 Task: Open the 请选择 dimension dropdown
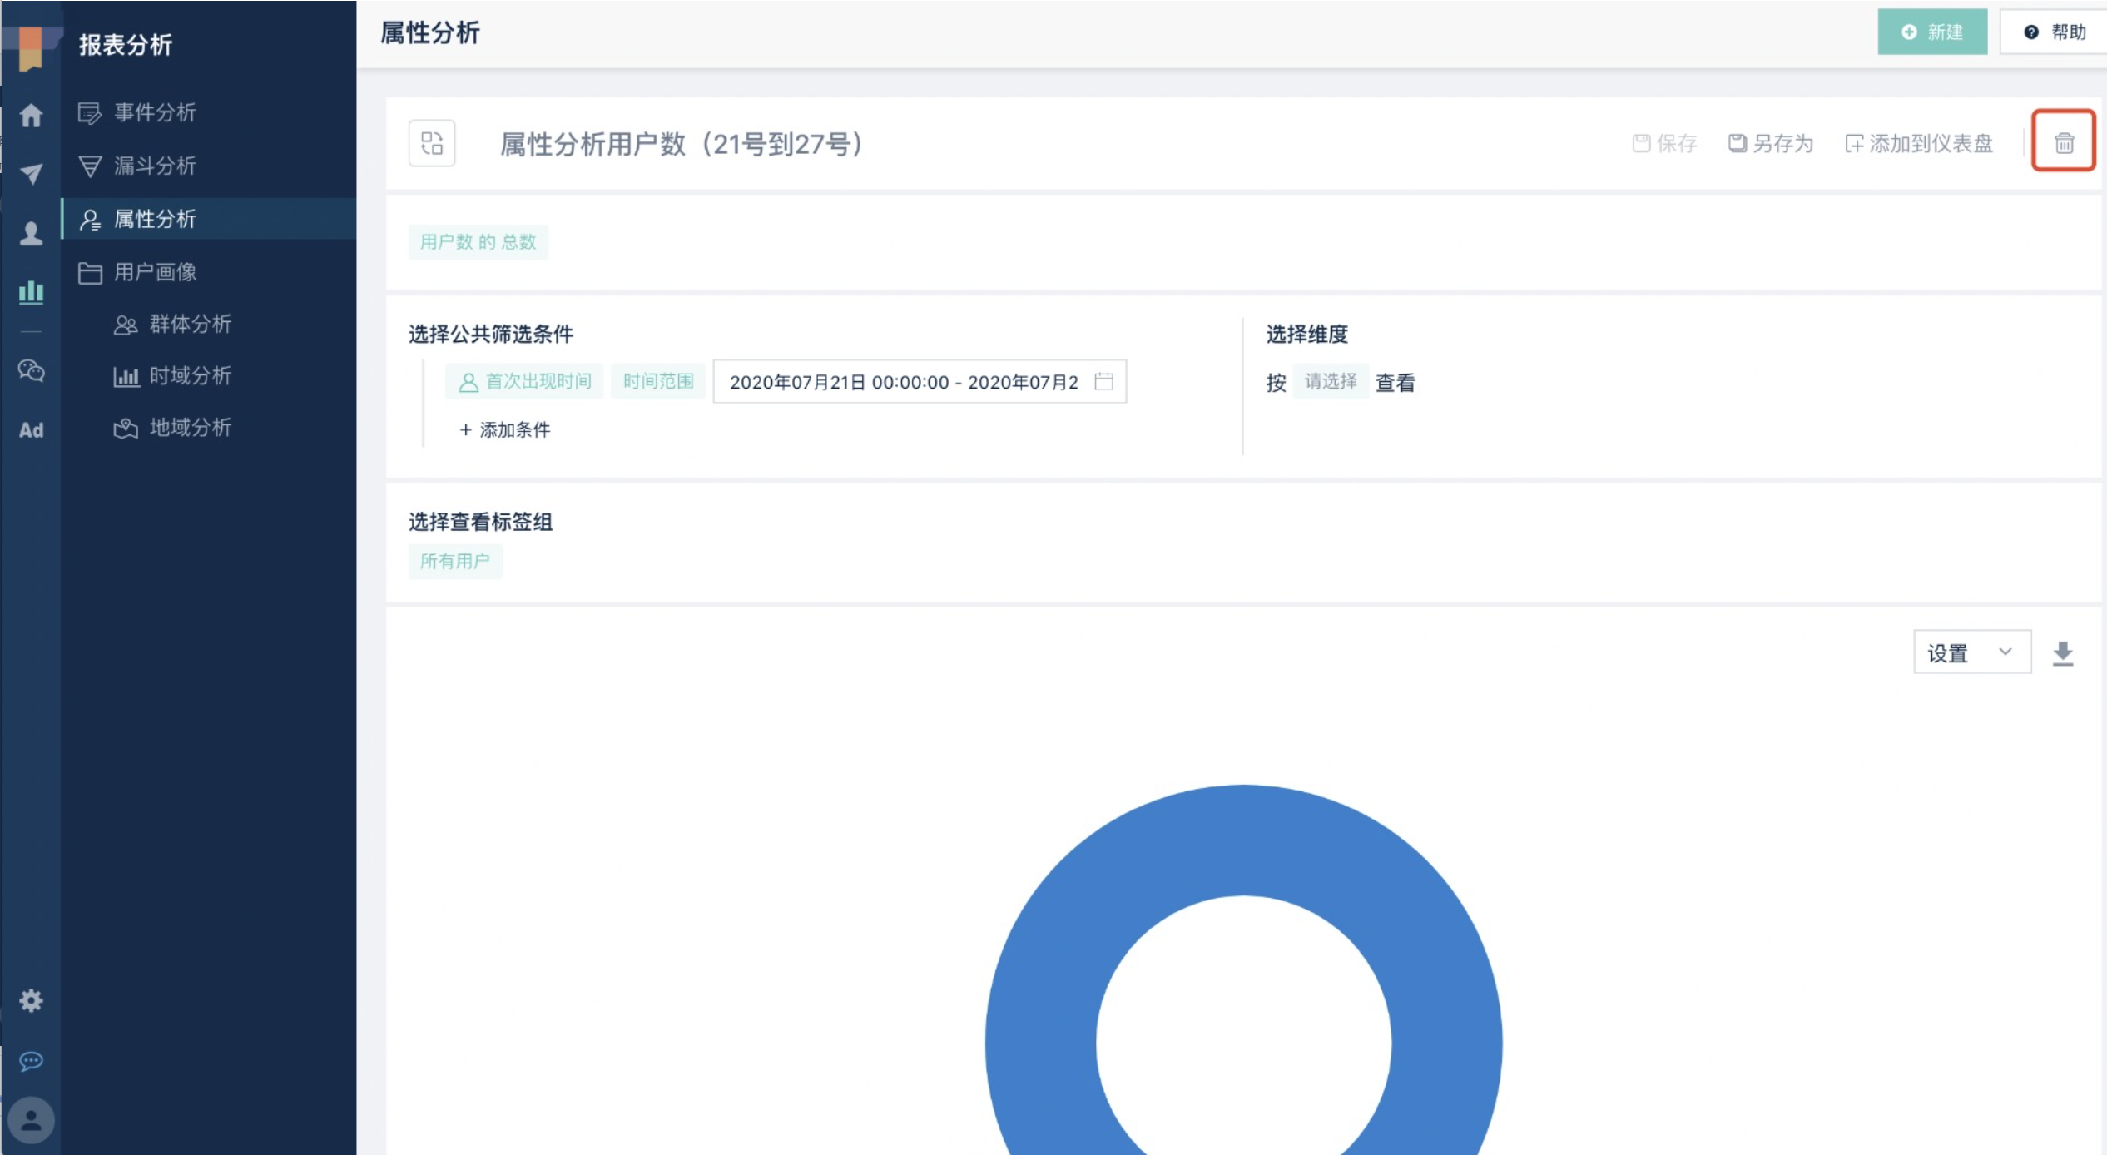click(x=1331, y=381)
